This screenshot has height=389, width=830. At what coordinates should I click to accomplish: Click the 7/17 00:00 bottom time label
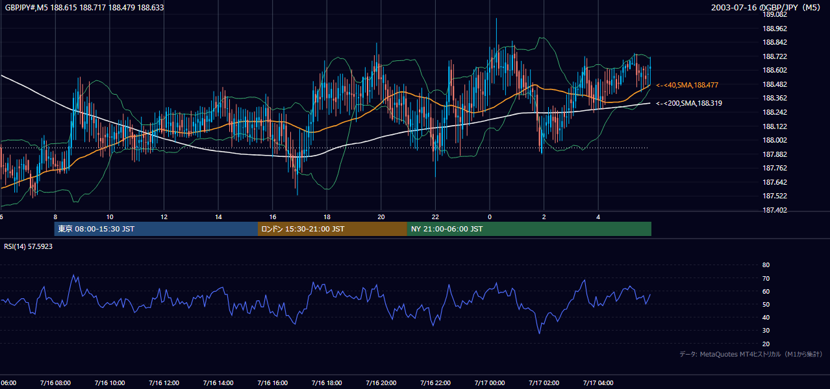coord(490,383)
